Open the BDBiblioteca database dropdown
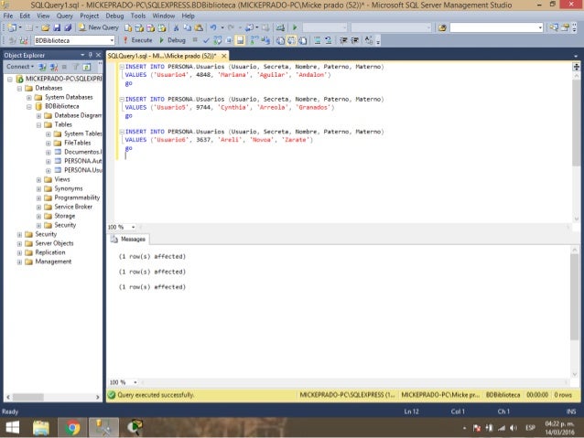 click(112, 40)
